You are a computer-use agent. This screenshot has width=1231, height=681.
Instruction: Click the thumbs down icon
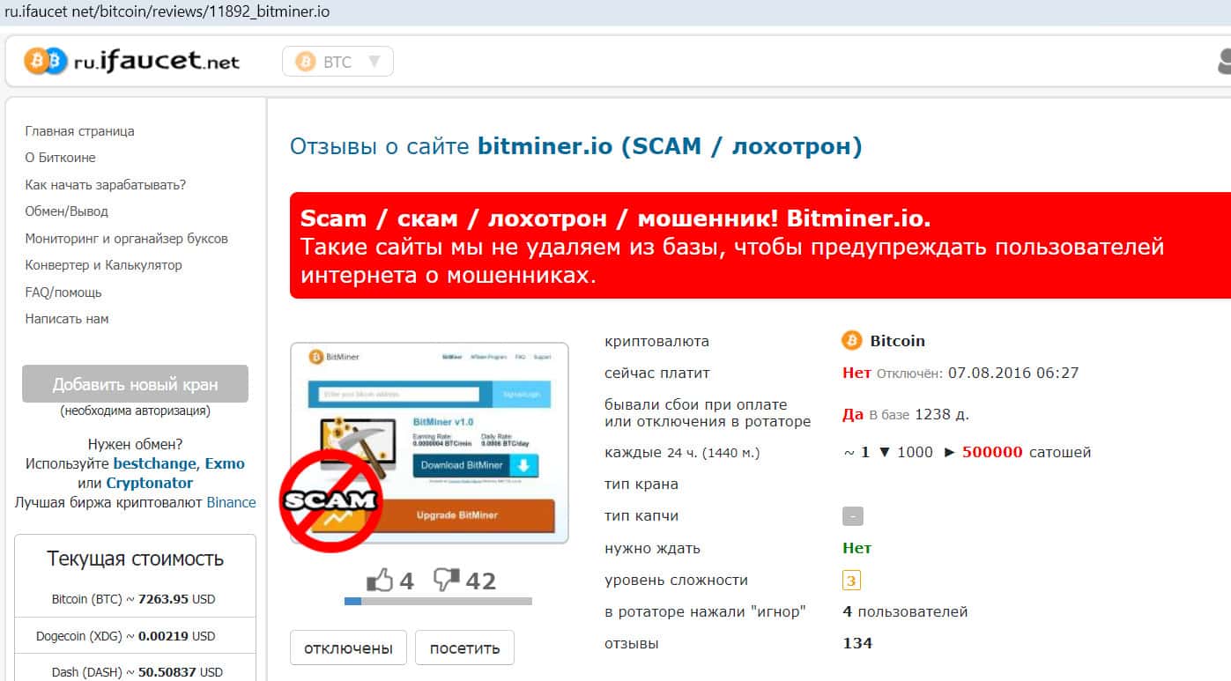coord(447,579)
